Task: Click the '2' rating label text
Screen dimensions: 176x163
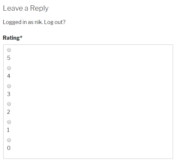Action: (x=9, y=112)
